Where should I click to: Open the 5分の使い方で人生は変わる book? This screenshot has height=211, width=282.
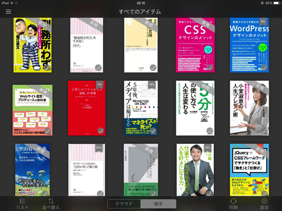tap(195, 108)
